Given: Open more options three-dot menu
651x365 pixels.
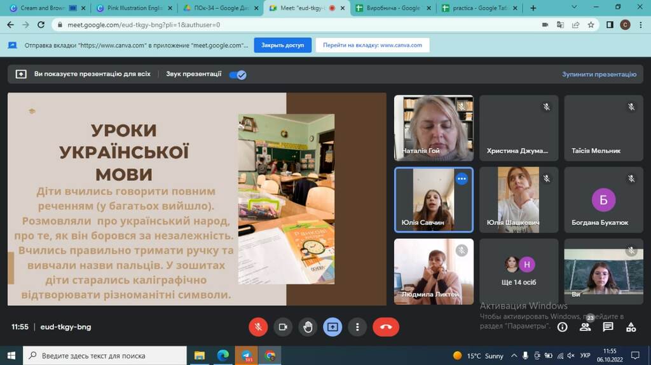Looking at the screenshot, I should 357,327.
